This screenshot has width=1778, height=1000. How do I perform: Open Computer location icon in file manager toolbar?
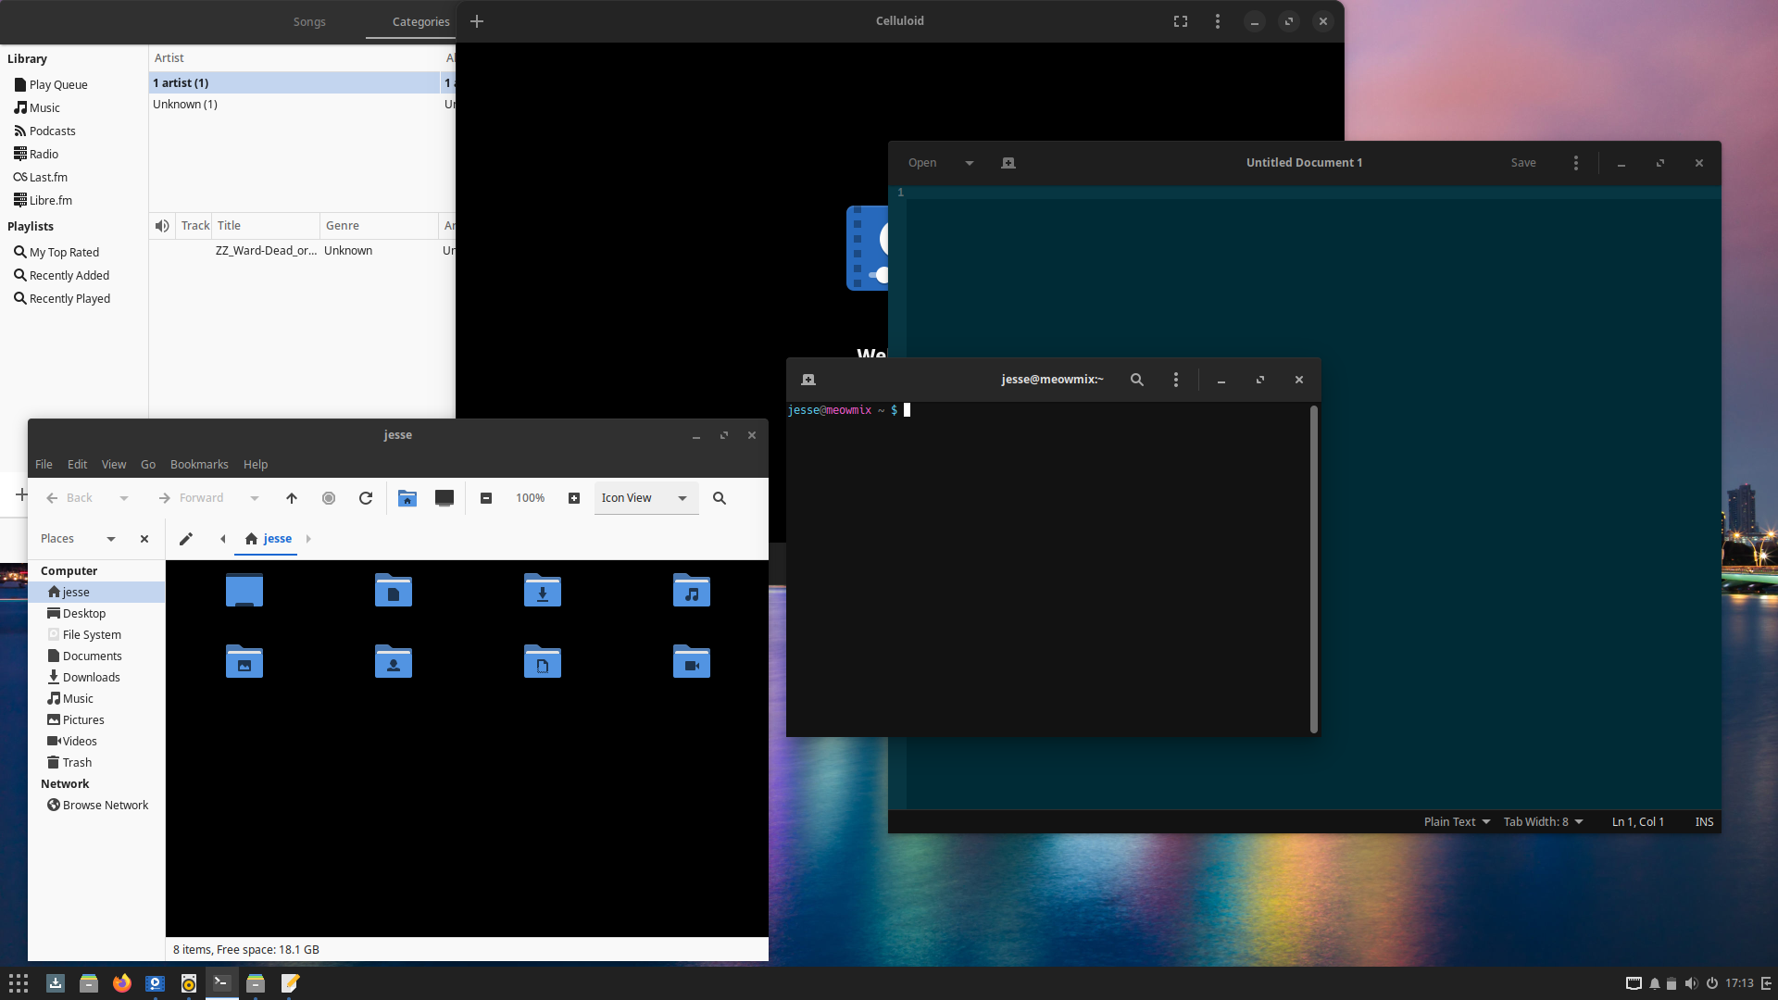(444, 498)
